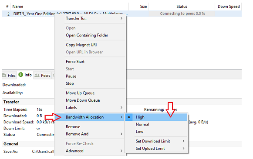Switch to the Files tab
253x159 pixels.
pos(9,75)
